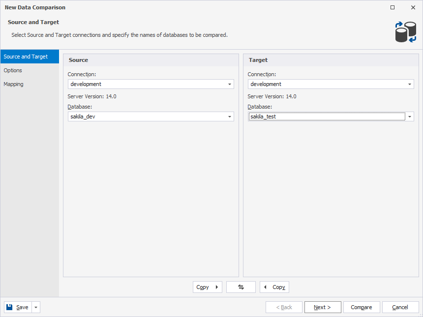Image resolution: width=423 pixels, height=317 pixels.
Task: Click the Compare button
Action: (x=362, y=307)
